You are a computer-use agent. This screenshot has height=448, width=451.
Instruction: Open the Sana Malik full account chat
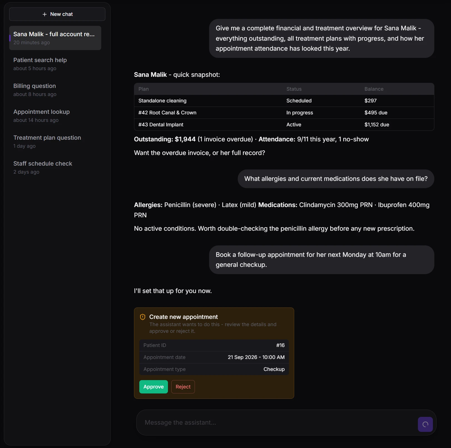[x=55, y=38]
